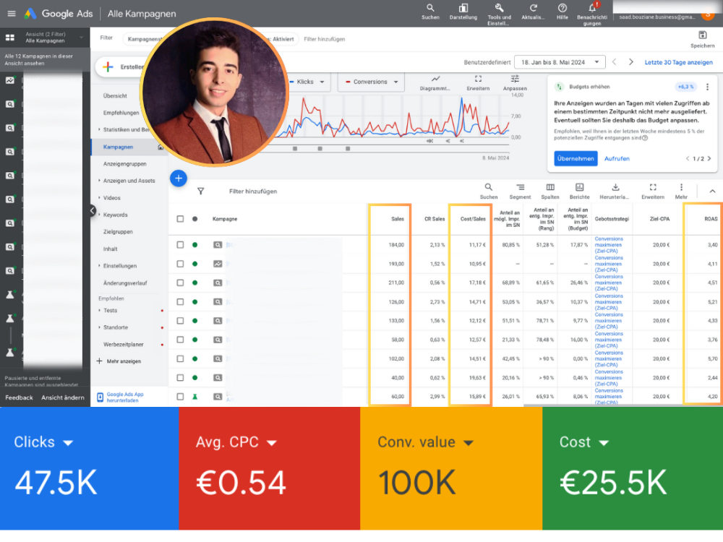Open the Segment tool
The image size is (723, 542).
point(520,191)
